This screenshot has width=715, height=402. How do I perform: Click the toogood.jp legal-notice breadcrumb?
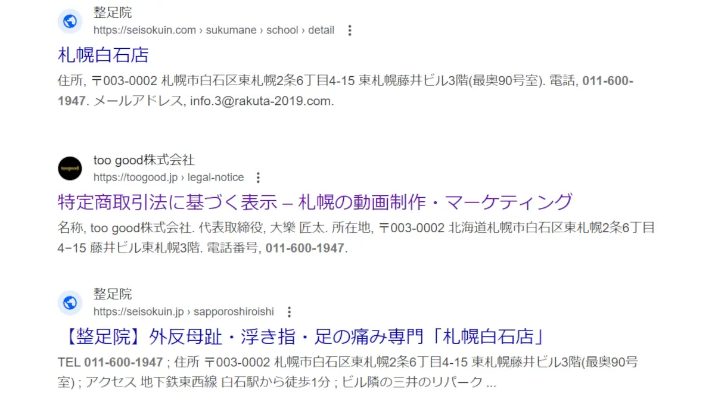pos(169,177)
